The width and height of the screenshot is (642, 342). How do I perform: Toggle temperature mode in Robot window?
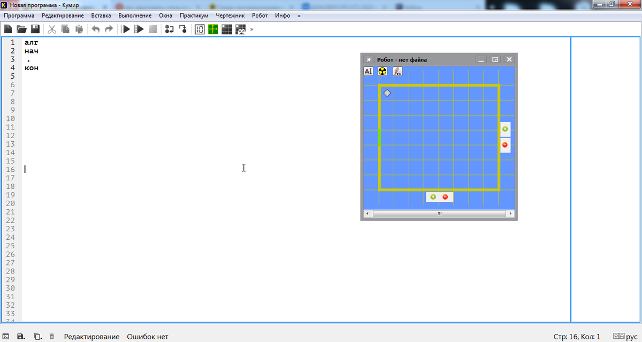pyautogui.click(x=398, y=71)
